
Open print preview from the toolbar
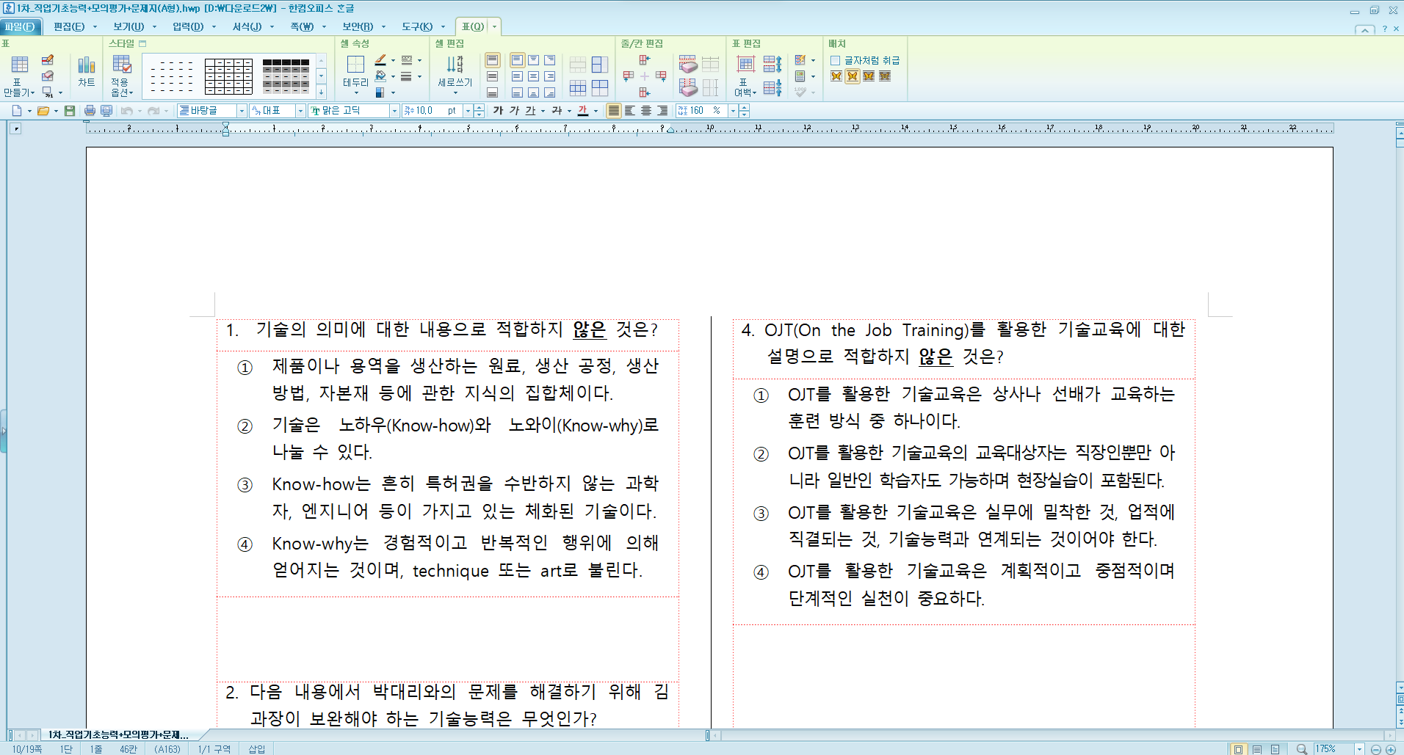click(106, 110)
